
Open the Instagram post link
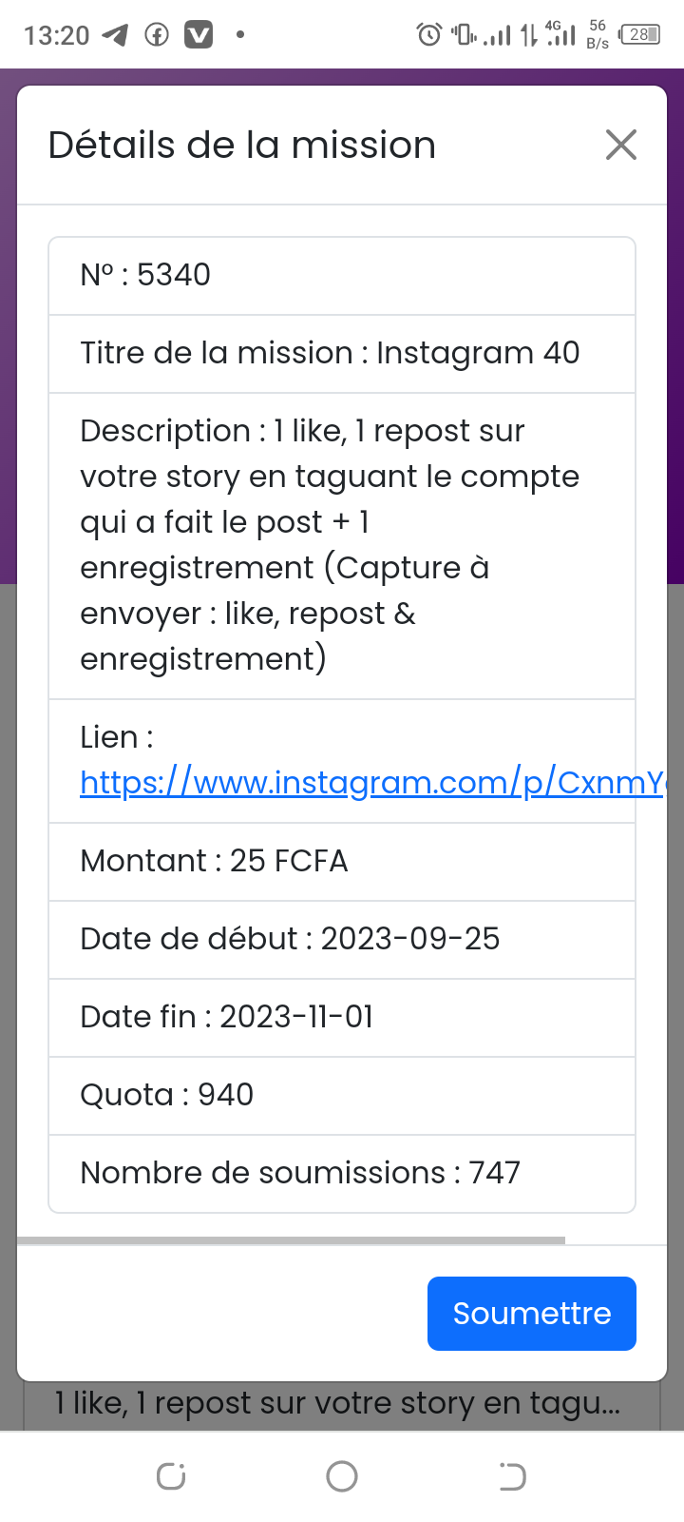point(370,783)
